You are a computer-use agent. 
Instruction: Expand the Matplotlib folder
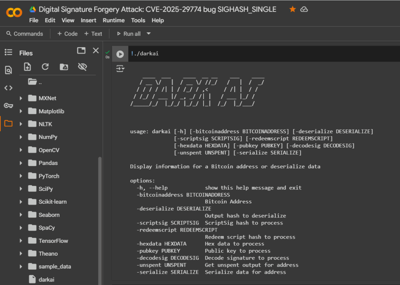tap(21, 111)
